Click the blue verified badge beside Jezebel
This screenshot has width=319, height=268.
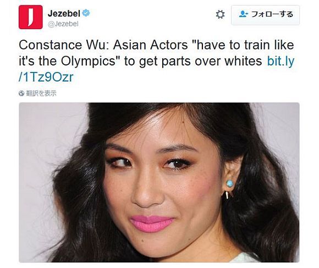[x=86, y=13]
